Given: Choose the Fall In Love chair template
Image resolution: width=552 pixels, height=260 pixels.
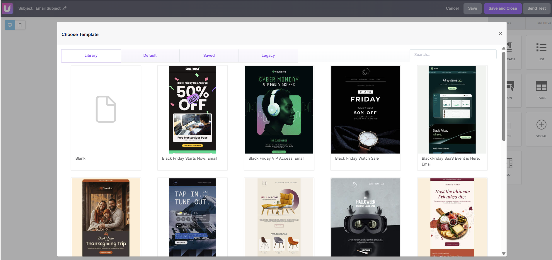Looking at the screenshot, I should pyautogui.click(x=279, y=217).
